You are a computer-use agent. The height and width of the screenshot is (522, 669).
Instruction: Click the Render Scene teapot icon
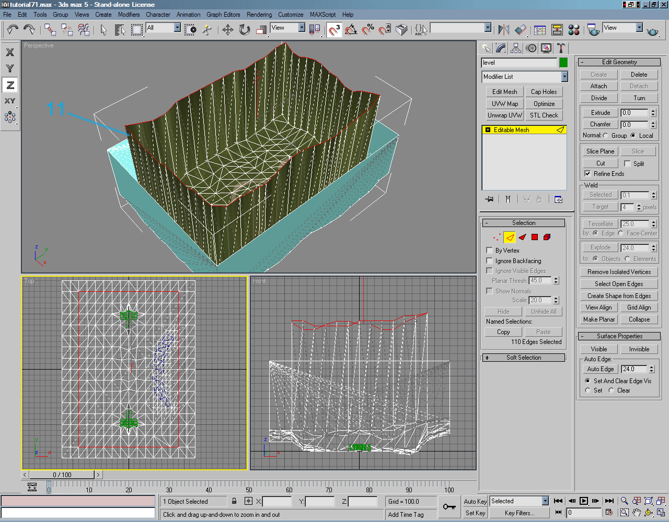tap(593, 30)
